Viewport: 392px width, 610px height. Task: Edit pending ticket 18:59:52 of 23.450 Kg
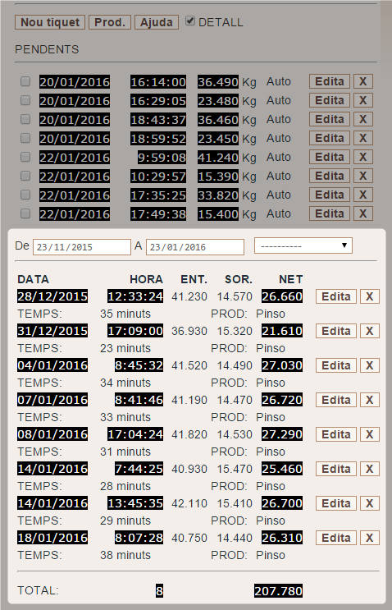(330, 138)
